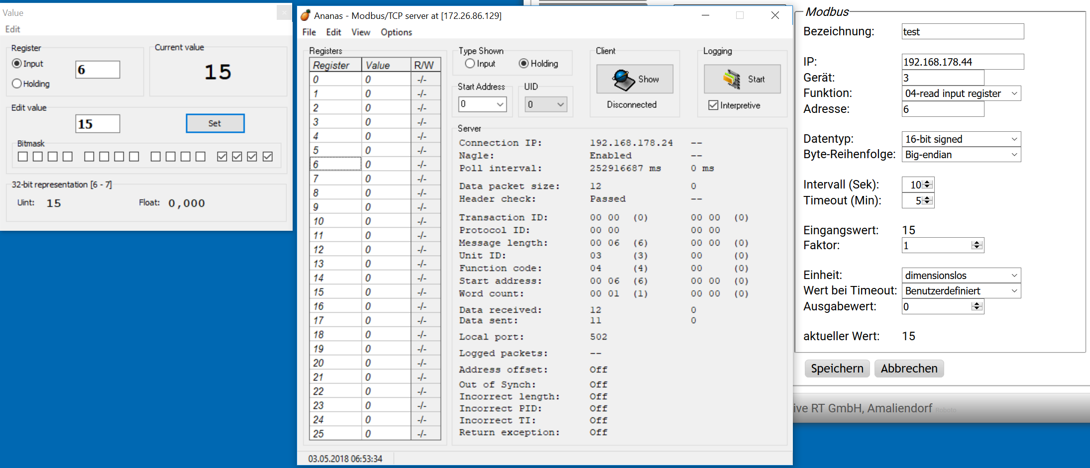Open the Edit menu in Ananas
Viewport: 1090px width, 468px height.
click(x=333, y=32)
